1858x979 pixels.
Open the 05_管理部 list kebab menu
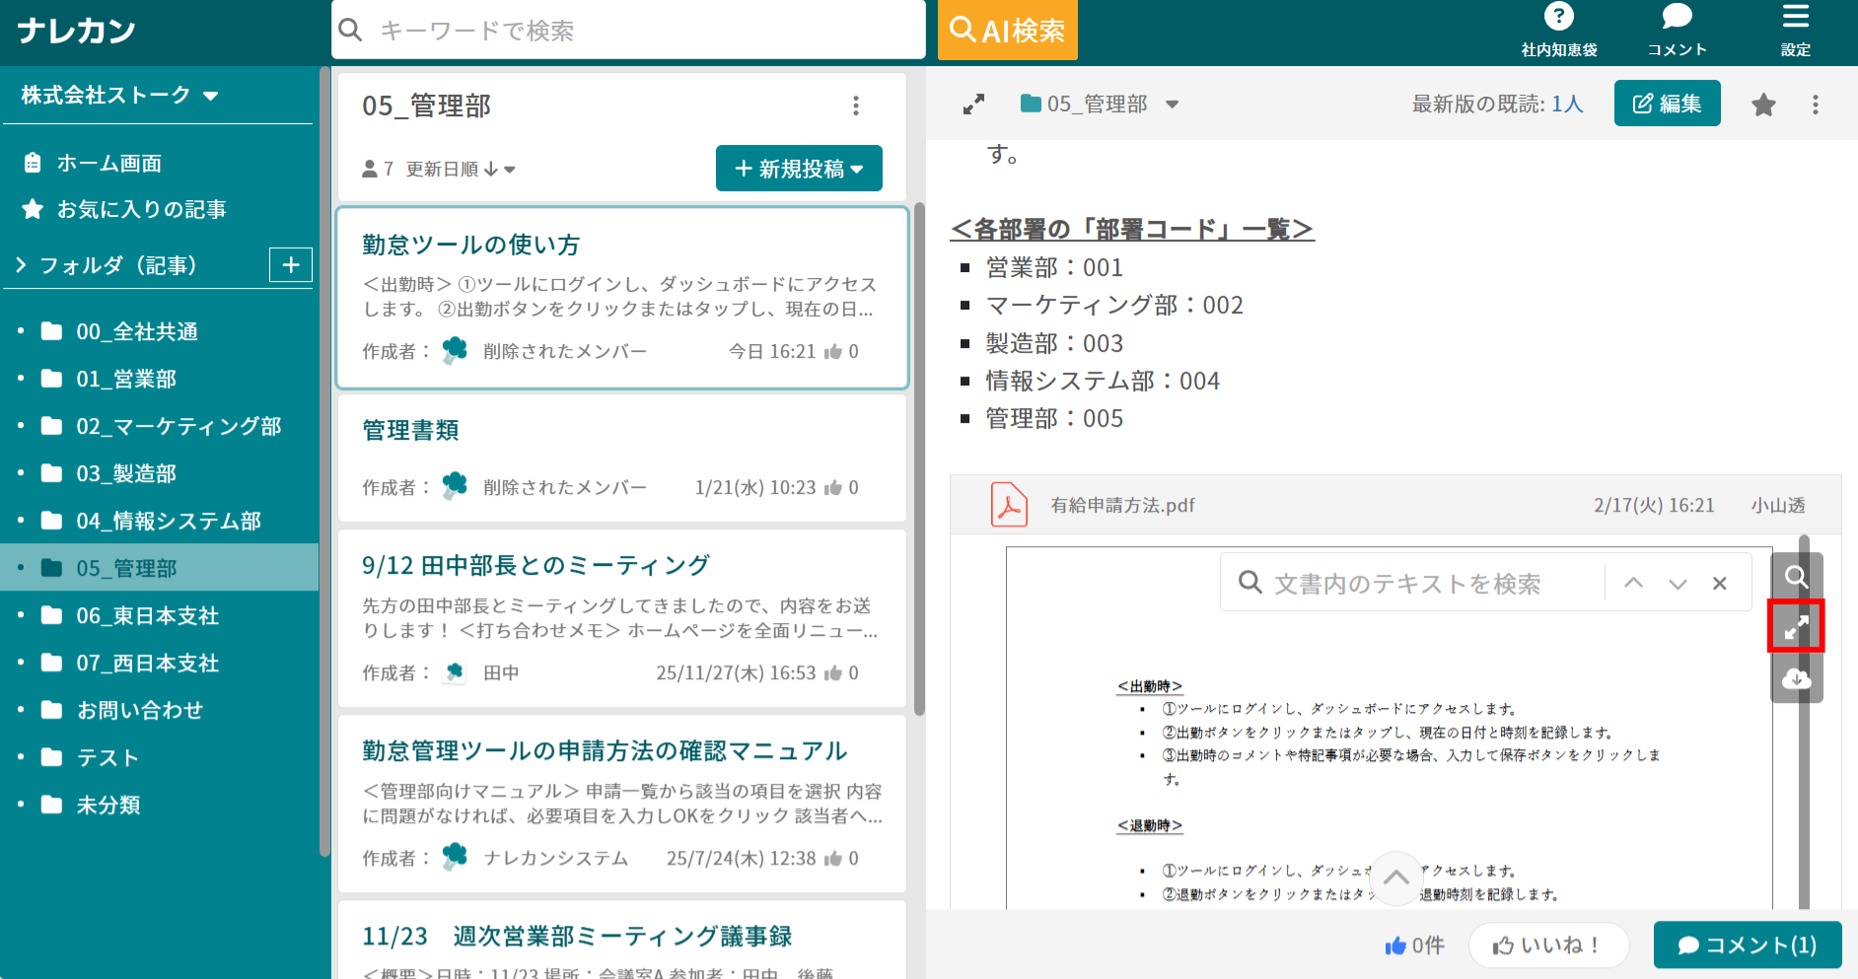coord(855,105)
